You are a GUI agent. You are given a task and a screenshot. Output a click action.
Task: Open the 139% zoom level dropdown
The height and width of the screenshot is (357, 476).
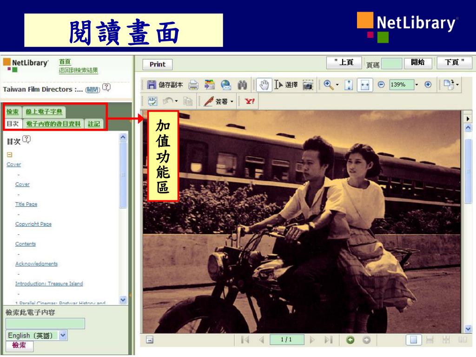[x=416, y=85]
